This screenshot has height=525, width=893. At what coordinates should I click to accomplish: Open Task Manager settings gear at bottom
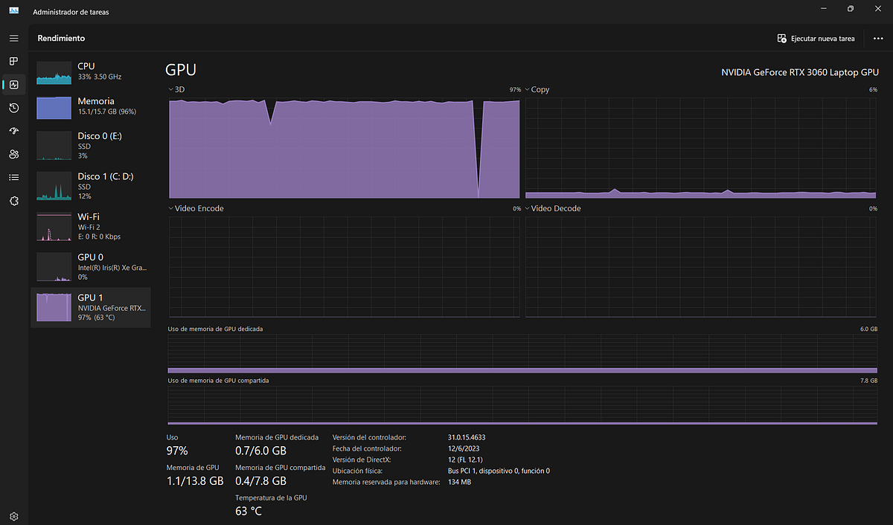pyautogui.click(x=13, y=515)
